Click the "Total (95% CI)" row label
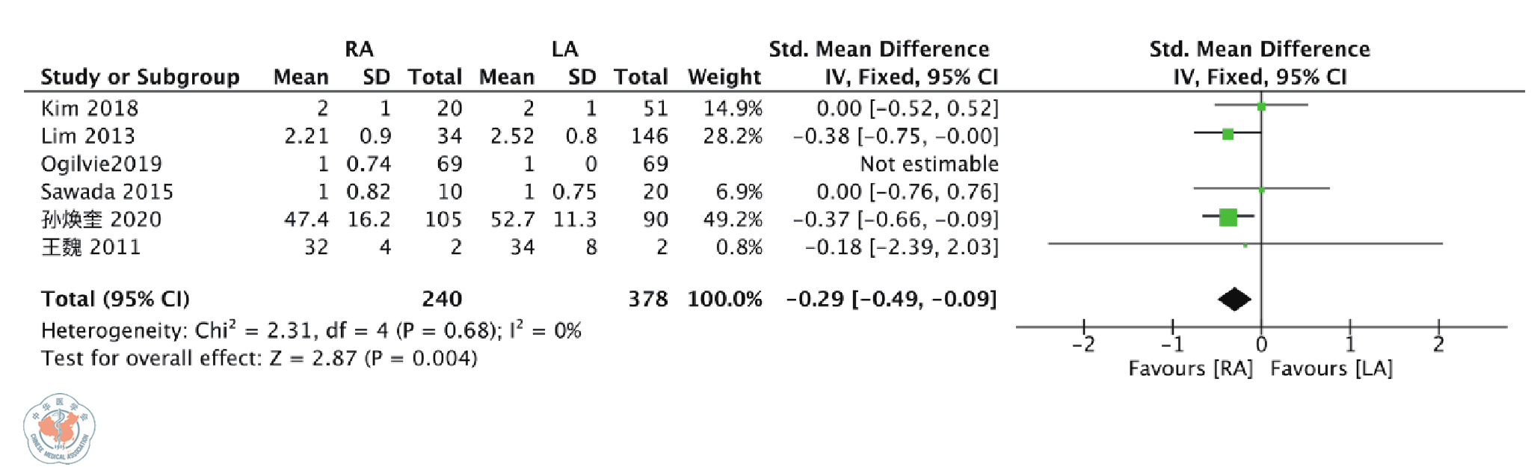 115,299
